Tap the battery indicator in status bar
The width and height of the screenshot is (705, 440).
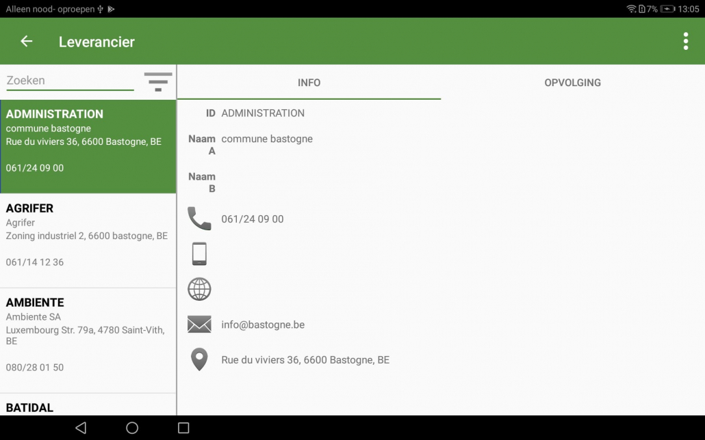[x=667, y=9]
